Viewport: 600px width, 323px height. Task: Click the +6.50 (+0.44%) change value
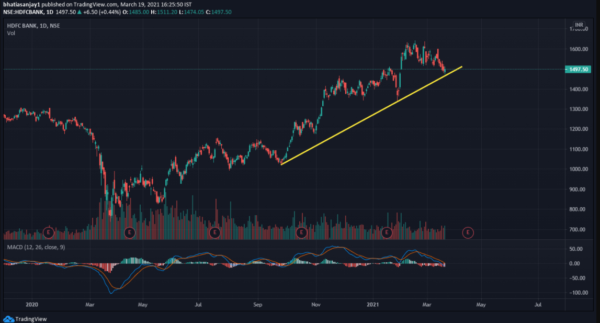(102, 12)
